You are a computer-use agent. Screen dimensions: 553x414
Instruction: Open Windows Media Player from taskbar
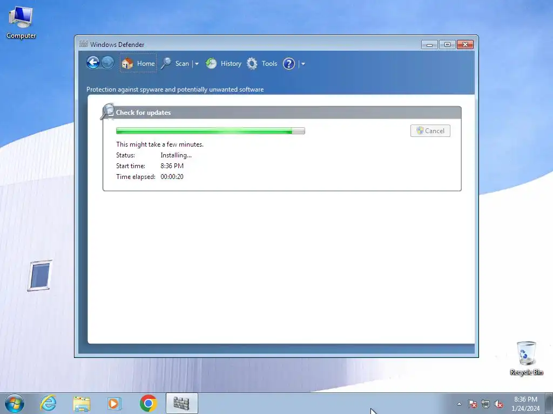114,403
